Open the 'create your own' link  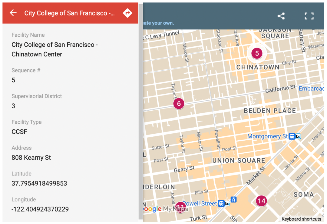[158, 23]
